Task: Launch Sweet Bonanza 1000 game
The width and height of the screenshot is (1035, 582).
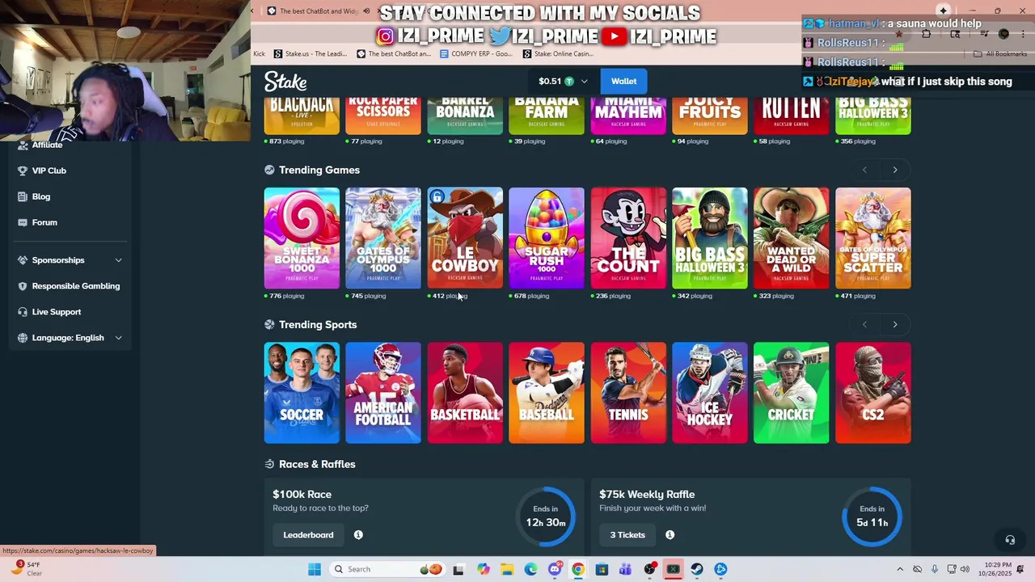Action: point(302,238)
